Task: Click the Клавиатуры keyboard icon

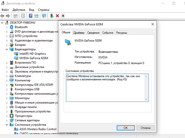Action: pyautogui.click(x=12, y=76)
